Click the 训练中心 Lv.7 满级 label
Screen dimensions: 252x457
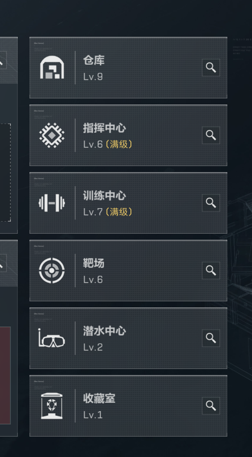[108, 212]
